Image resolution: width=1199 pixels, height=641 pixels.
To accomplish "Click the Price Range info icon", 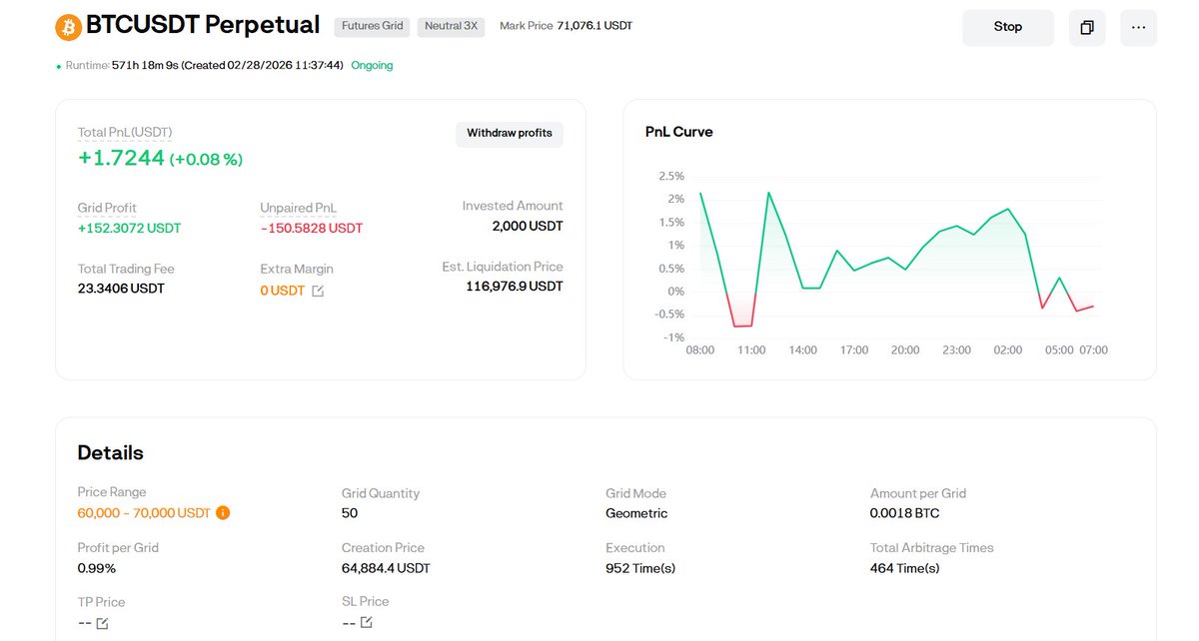I will click(223, 513).
